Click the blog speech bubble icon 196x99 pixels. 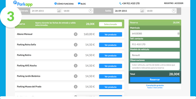(x=79, y=4)
